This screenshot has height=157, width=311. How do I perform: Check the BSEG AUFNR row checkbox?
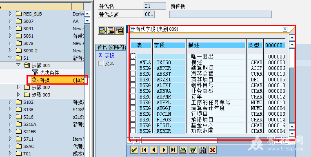[x=133, y=96]
